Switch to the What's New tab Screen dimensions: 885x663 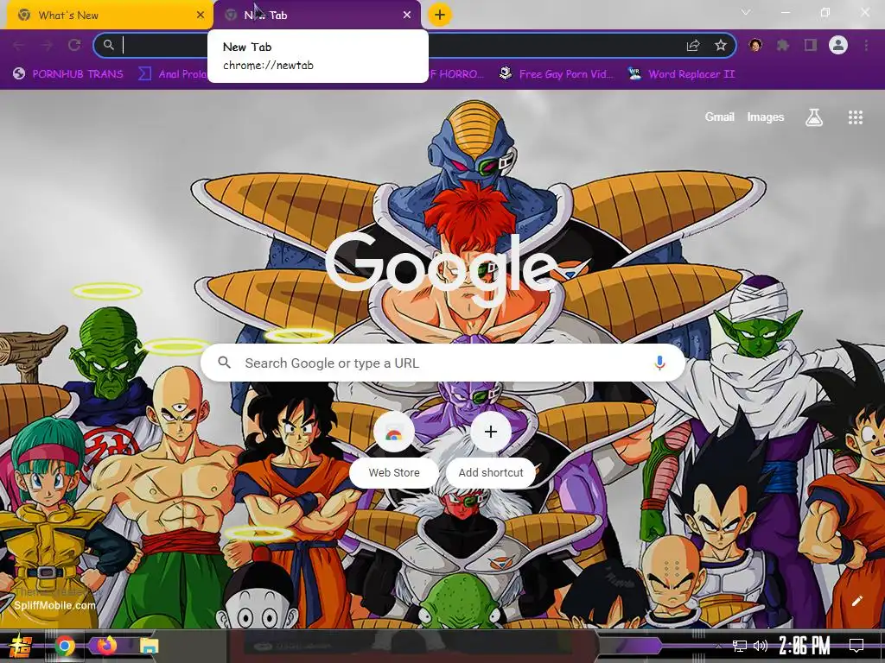[110, 16]
